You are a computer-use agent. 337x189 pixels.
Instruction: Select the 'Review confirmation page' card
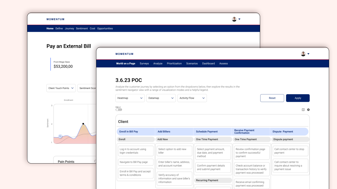pos(252,153)
